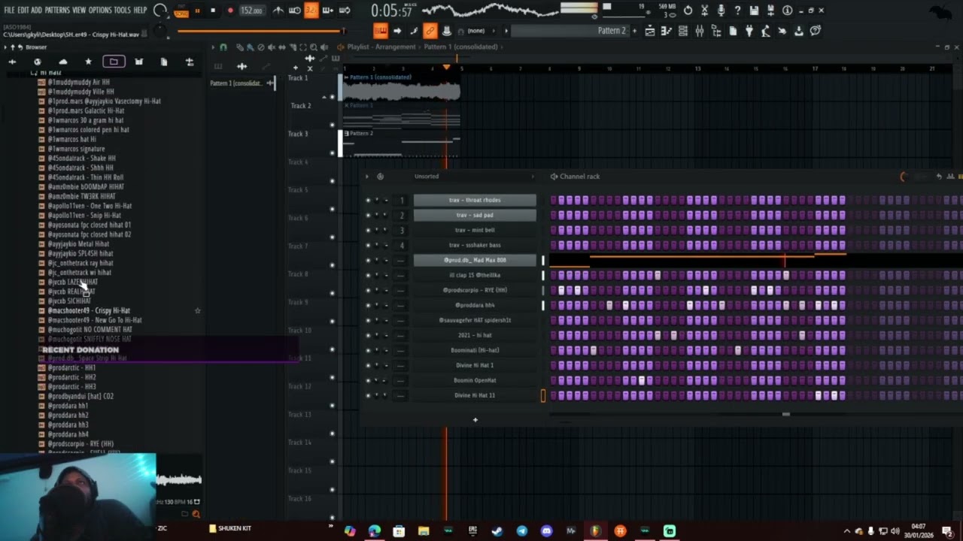
Task: Click the help question mark icon
Action: [x=737, y=11]
